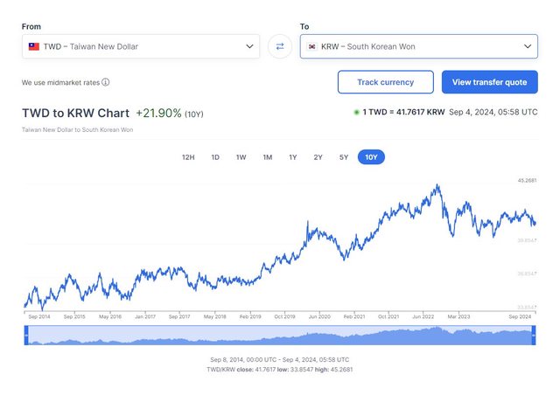Viewport: 560px width, 395px height.
Task: Click the right handle of range slider
Action: [x=535, y=335]
